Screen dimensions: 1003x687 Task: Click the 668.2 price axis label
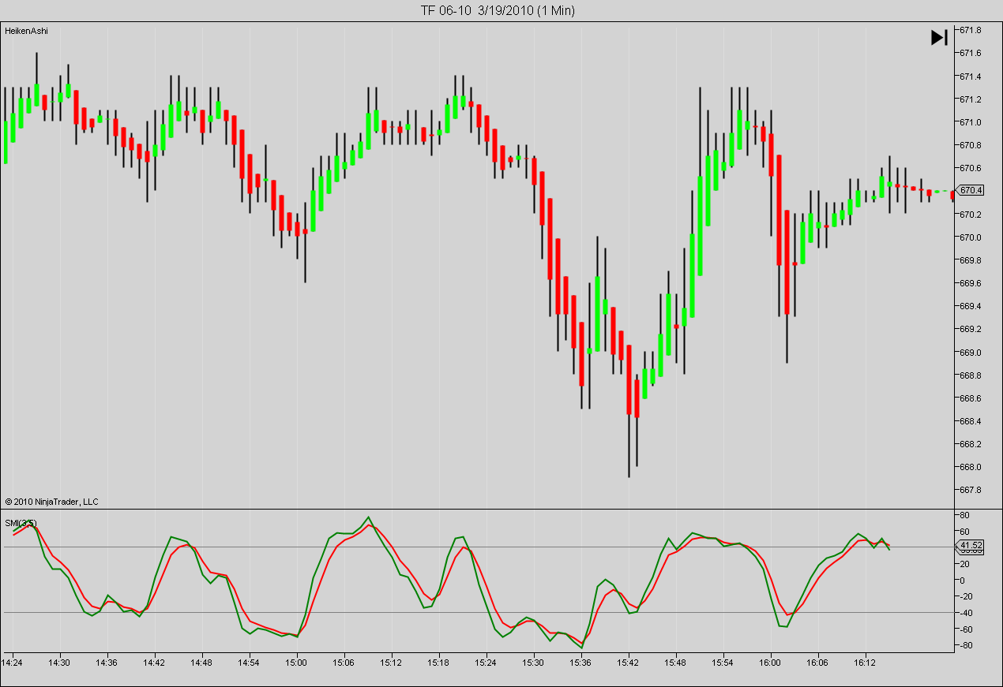pos(971,443)
